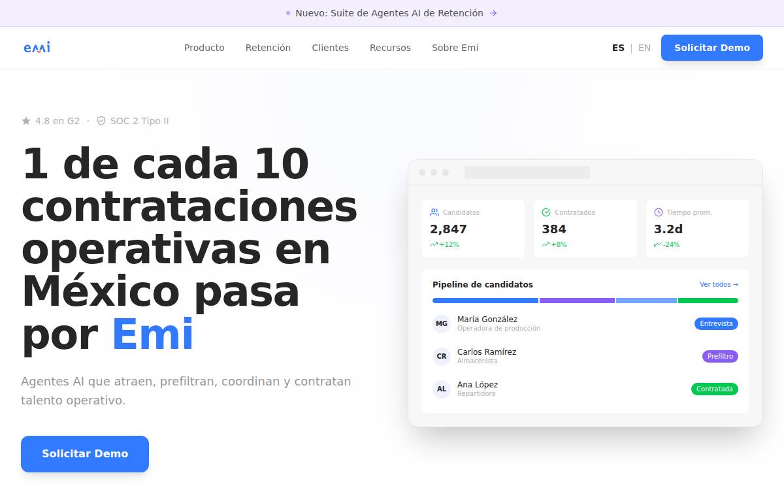
Task: Click the AL avatar for Ana López
Action: click(442, 389)
